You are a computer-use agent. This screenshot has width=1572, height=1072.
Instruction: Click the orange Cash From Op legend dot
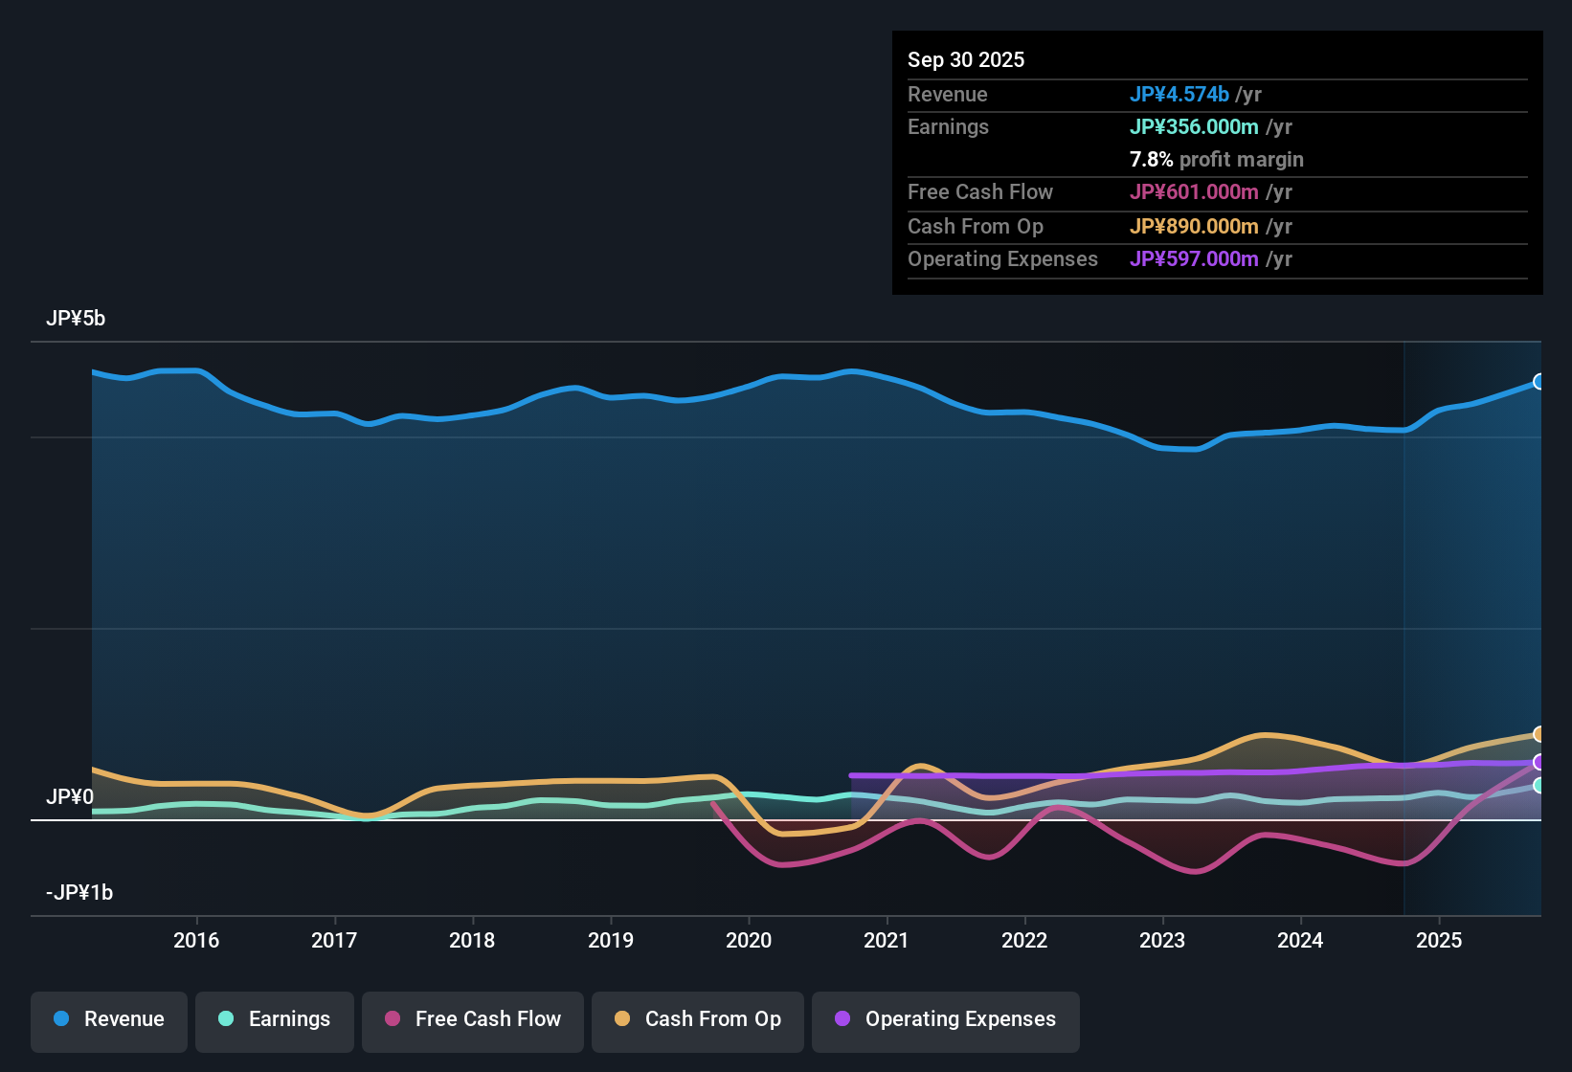coord(622,1019)
